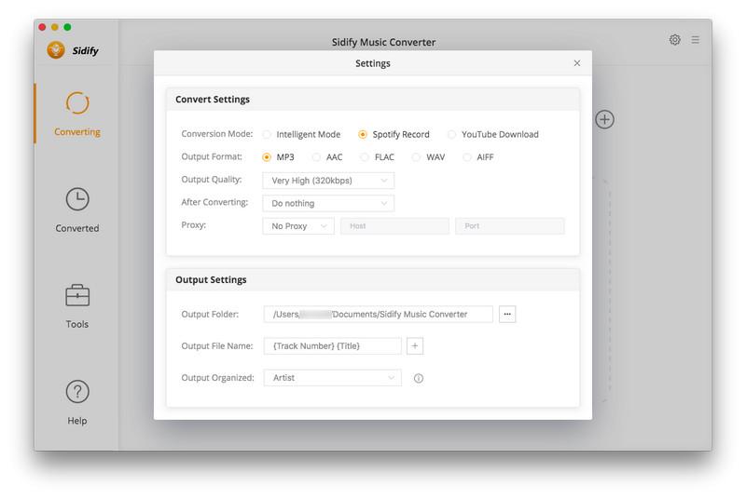Open settings via the gear icon
The width and height of the screenshot is (746, 499).
pos(674,40)
